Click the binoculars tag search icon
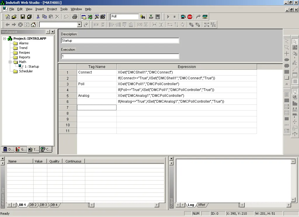Viewport: 299px width, 217px height. 142,17
